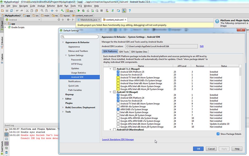Viewport: 249px width, 156px height.
Task: Click the Debug app bug icon
Action: point(83,11)
